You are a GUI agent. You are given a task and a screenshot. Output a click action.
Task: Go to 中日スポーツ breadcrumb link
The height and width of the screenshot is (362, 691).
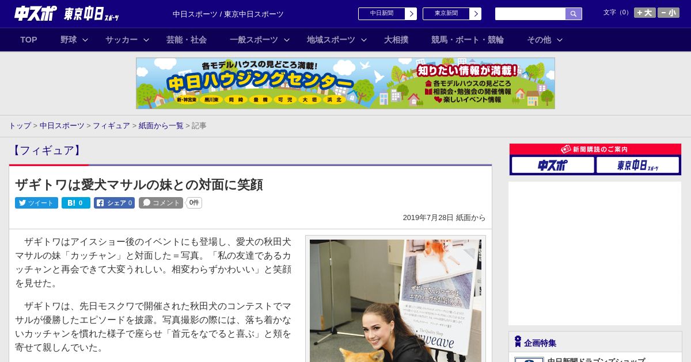pos(62,126)
